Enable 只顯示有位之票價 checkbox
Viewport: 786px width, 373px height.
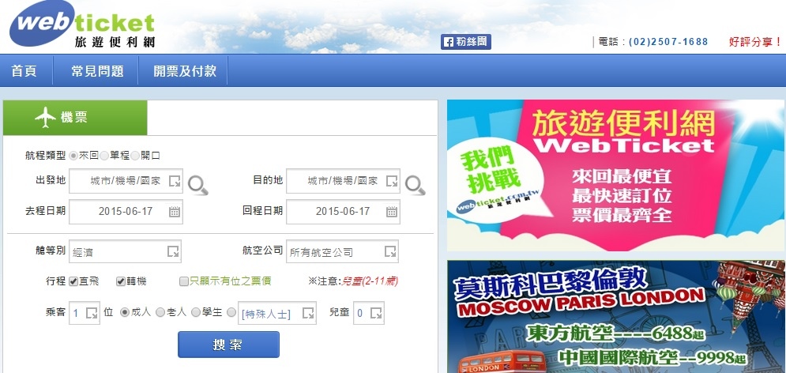(184, 281)
